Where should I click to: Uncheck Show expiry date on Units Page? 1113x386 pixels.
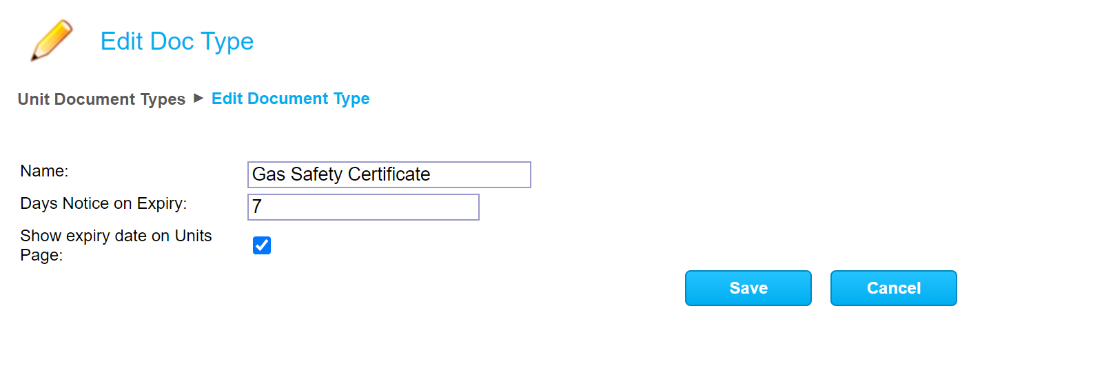tap(262, 245)
